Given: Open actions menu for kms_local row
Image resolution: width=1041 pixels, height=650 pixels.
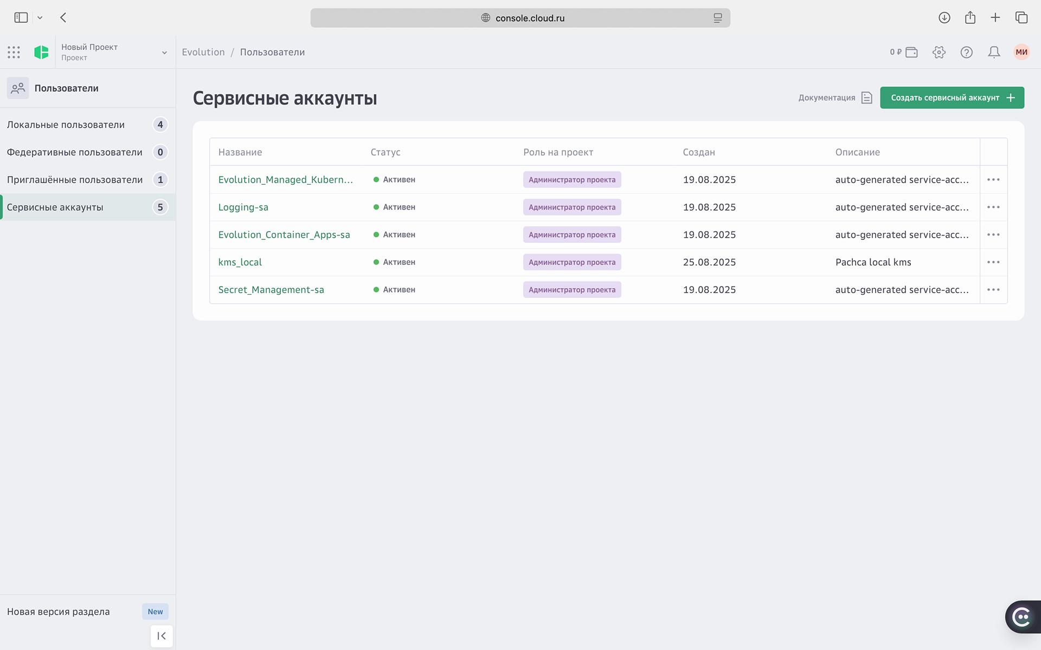Looking at the screenshot, I should [x=993, y=262].
